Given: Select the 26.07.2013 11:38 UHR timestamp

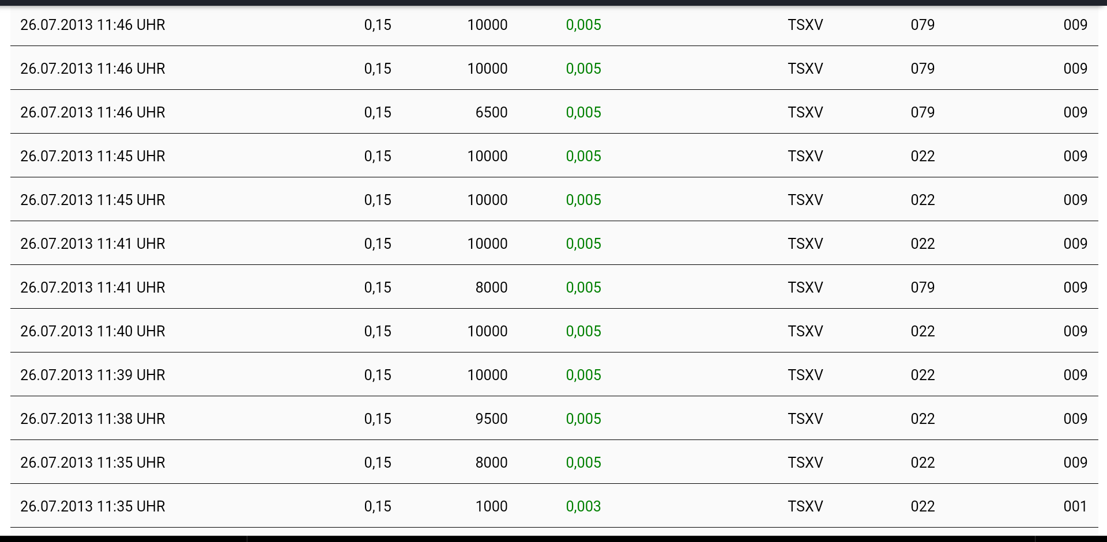Looking at the screenshot, I should [93, 419].
